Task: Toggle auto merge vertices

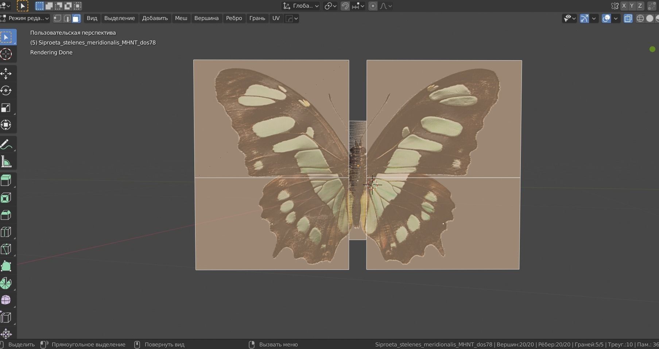Action: [x=652, y=6]
